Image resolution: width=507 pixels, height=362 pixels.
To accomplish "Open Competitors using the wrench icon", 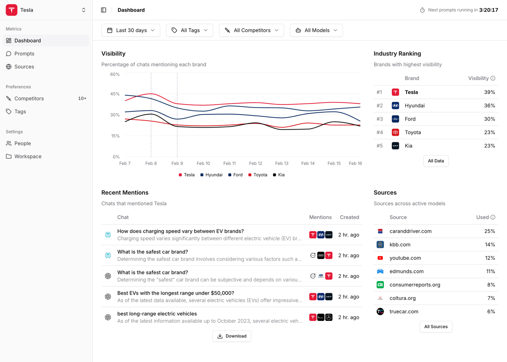I will [x=9, y=98].
